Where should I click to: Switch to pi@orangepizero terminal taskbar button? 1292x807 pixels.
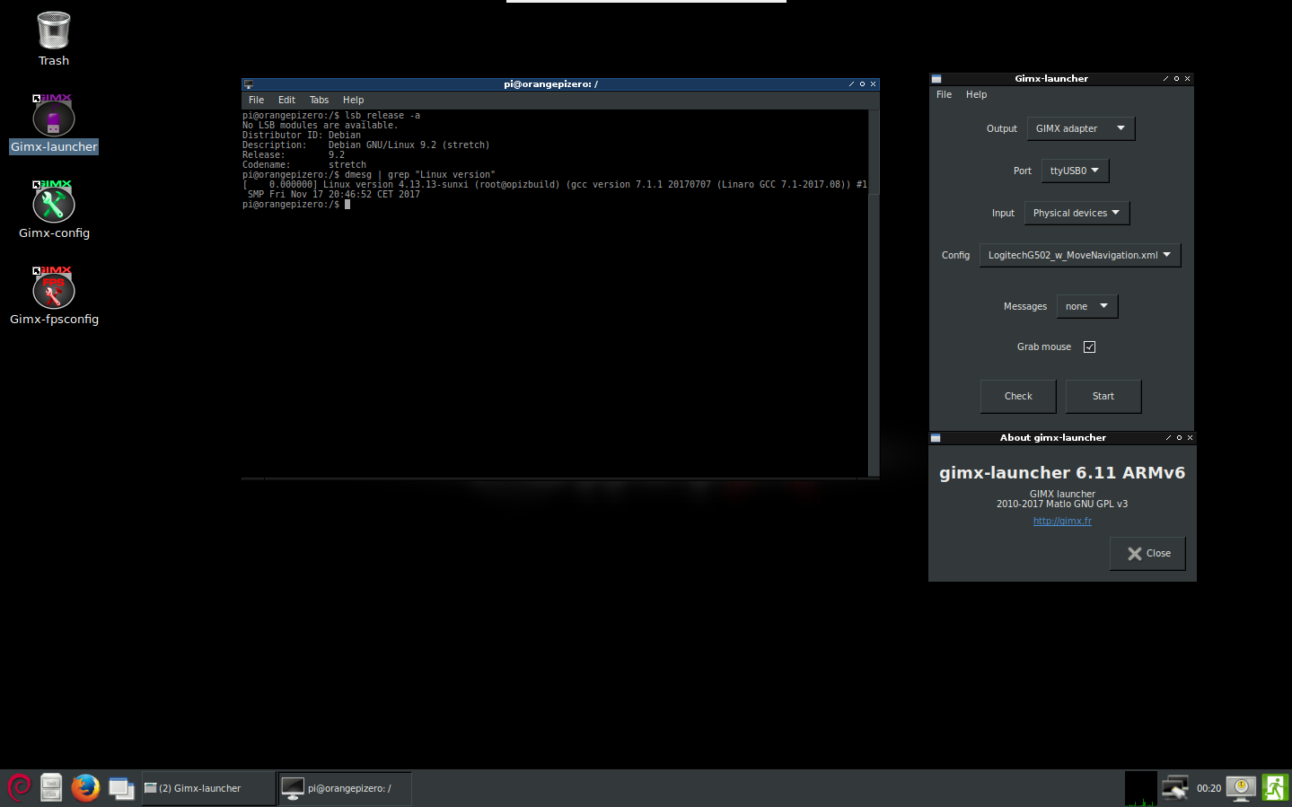pyautogui.click(x=345, y=788)
